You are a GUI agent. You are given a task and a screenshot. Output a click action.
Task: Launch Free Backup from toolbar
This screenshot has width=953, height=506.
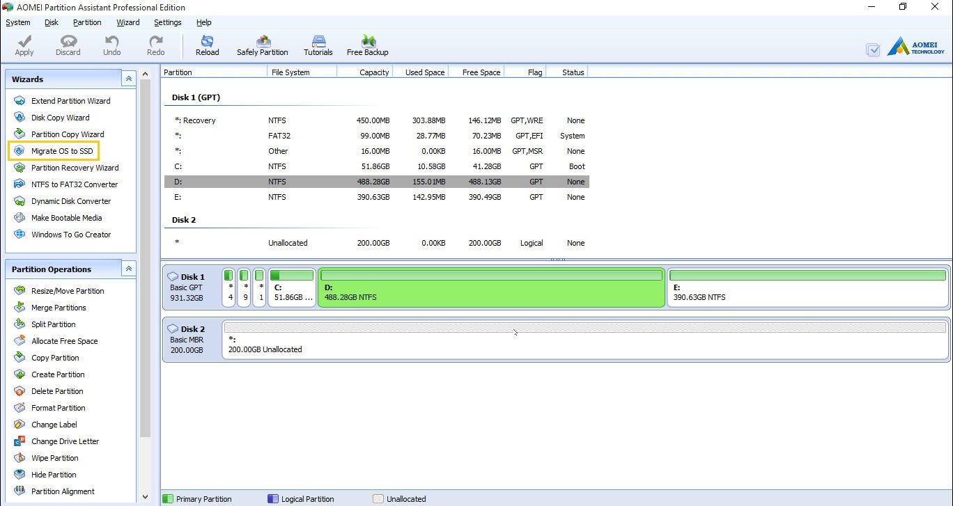[x=367, y=46]
